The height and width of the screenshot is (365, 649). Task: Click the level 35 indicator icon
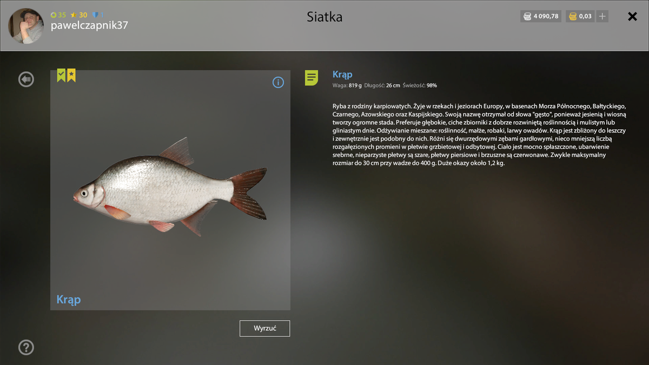pos(54,15)
